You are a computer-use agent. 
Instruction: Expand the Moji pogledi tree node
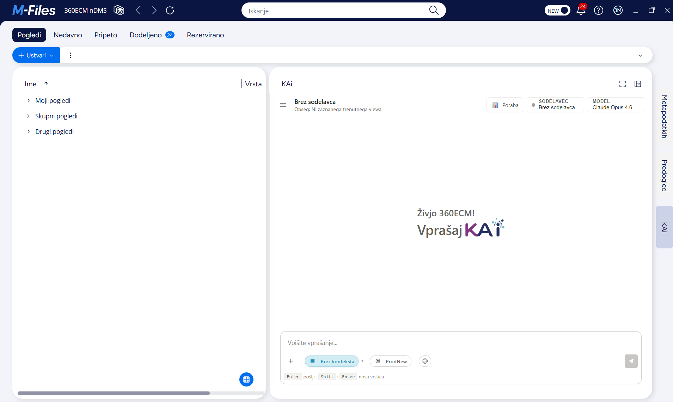coord(29,101)
